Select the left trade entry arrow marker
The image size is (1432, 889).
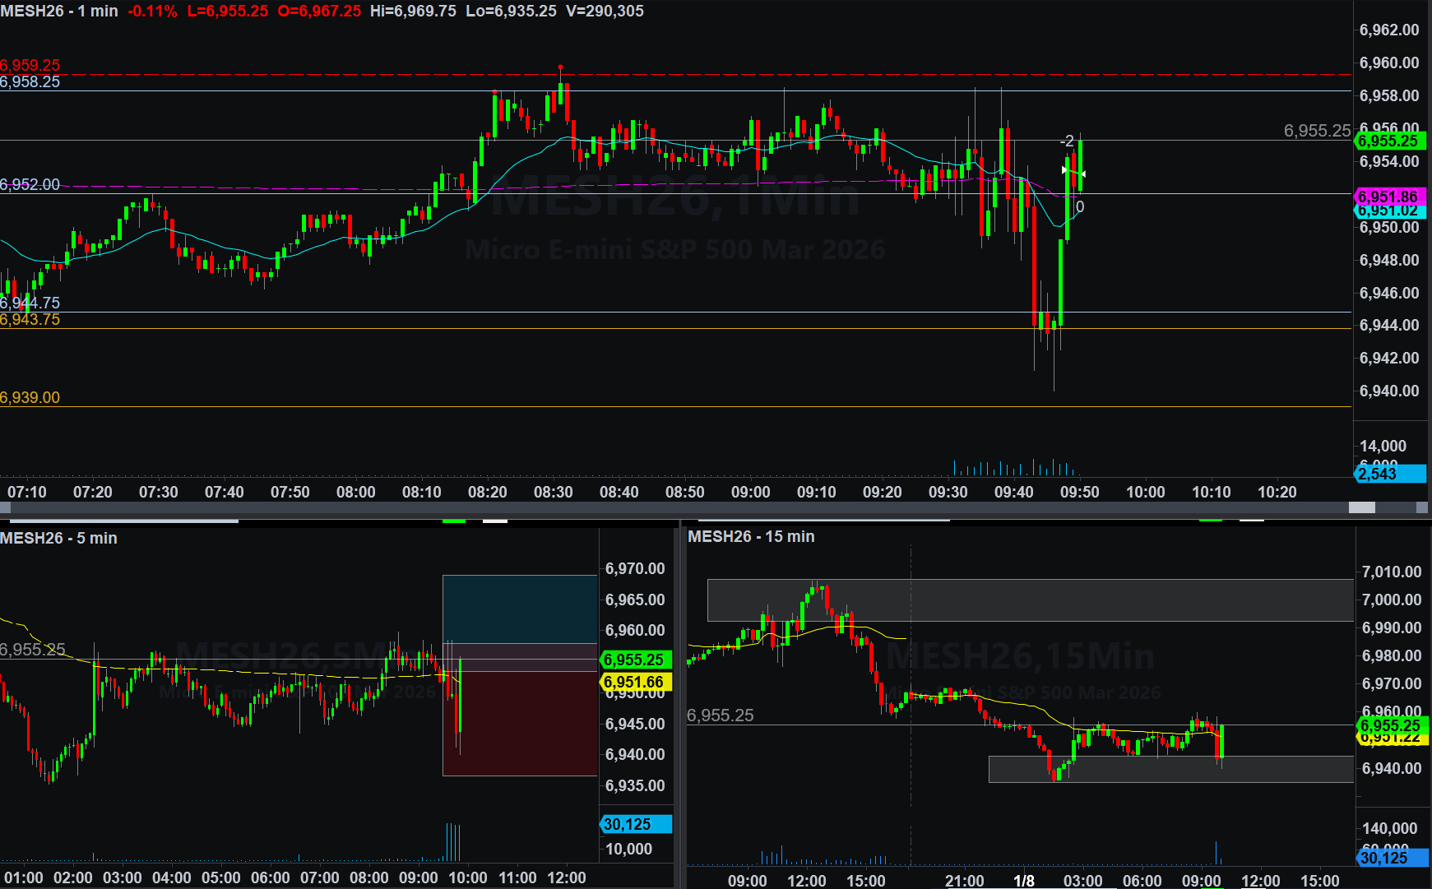click(1065, 170)
